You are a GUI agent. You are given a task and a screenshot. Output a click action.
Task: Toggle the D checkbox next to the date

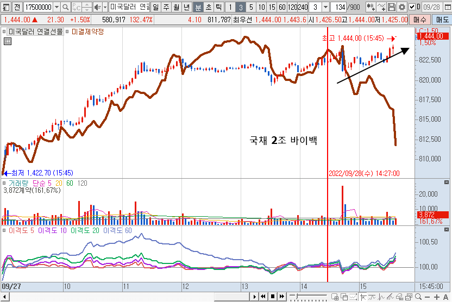click(x=411, y=7)
